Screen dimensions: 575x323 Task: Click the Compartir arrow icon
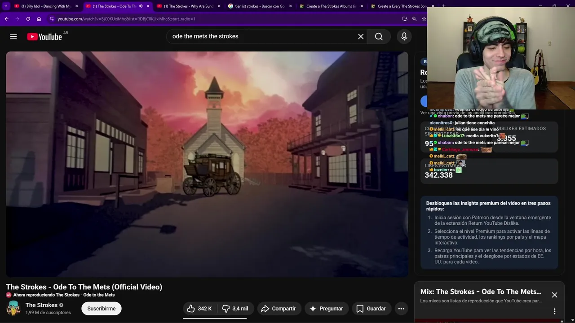coord(265,309)
